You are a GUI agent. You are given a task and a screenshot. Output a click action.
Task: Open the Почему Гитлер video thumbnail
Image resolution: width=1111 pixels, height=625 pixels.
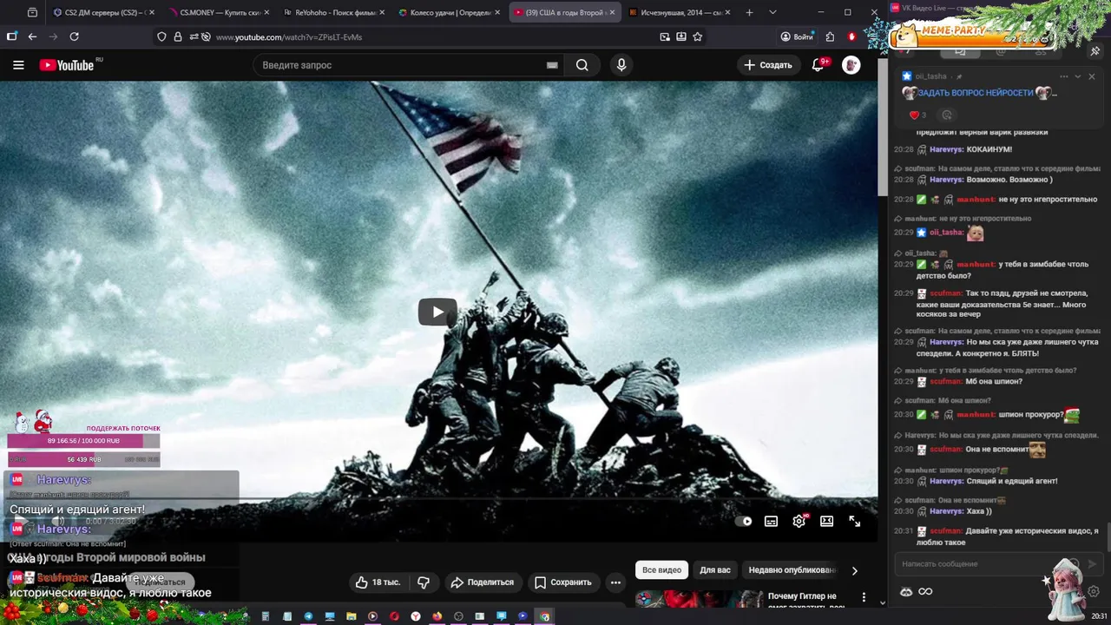[698, 598]
